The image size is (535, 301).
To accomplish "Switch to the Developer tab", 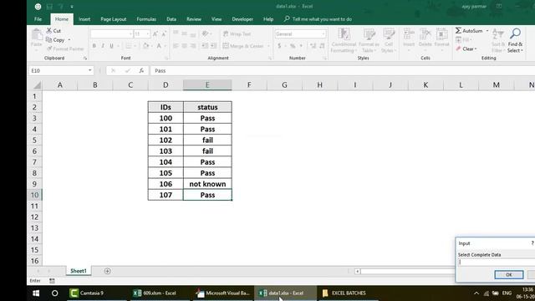I will pos(242,19).
